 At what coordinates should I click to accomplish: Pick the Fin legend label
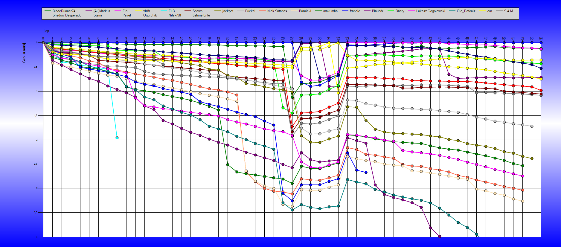pyautogui.click(x=125, y=11)
